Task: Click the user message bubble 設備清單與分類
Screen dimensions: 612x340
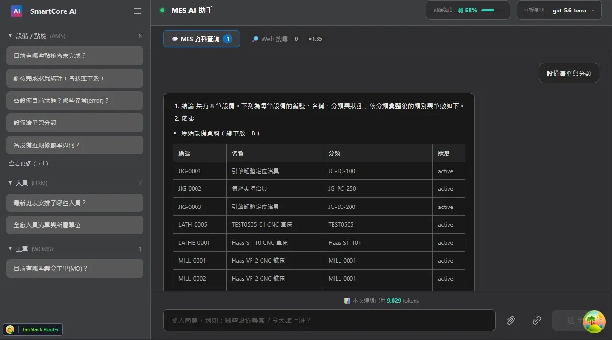Action: pyautogui.click(x=569, y=73)
